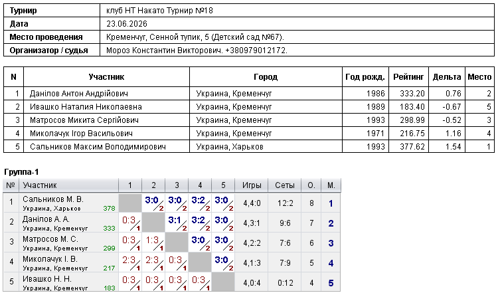Click the 'Дельта' column header
This screenshot has height=295, width=498.
[x=447, y=77]
